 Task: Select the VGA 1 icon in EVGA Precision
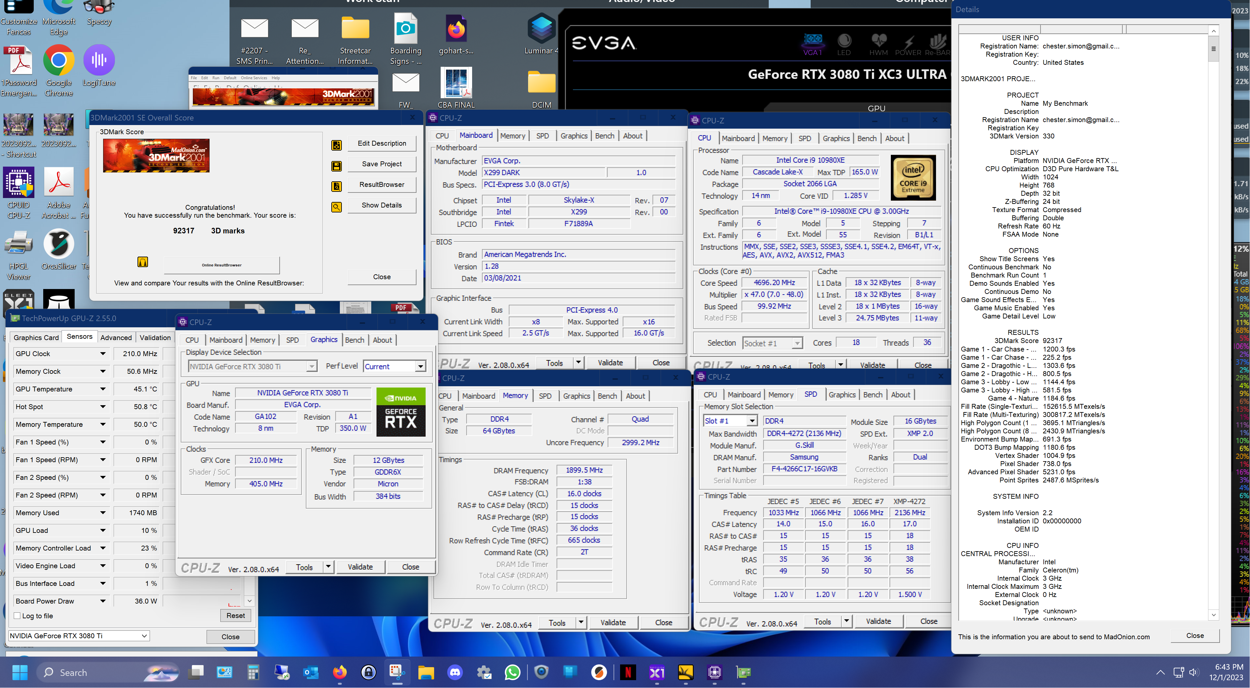click(813, 44)
